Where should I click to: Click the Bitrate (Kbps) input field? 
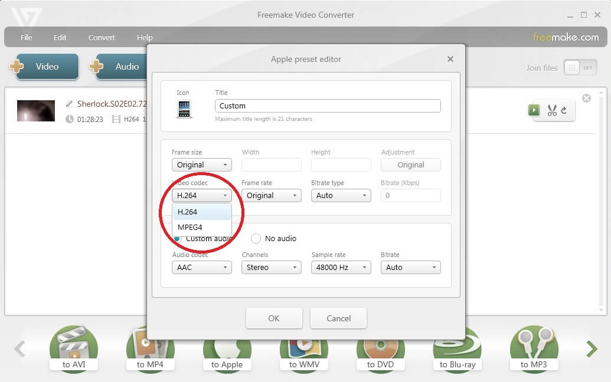coord(411,195)
